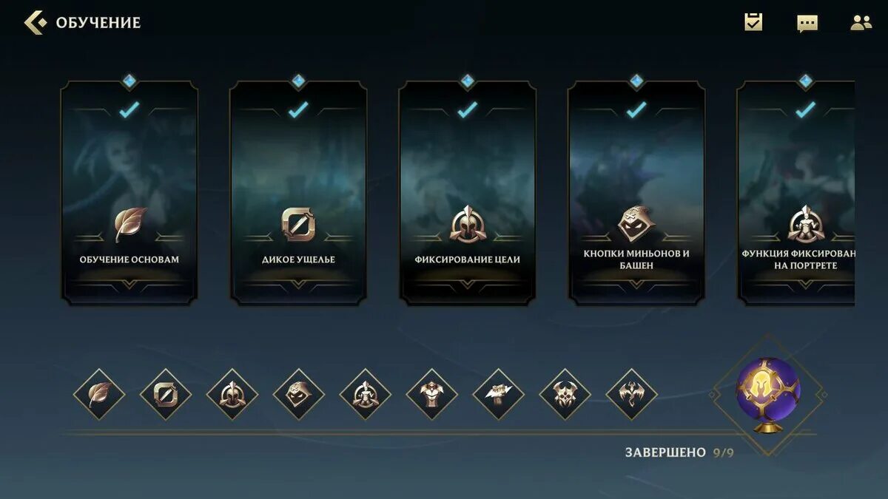
Task: Select the hooded minion icon in the progress row
Action: [x=299, y=394]
